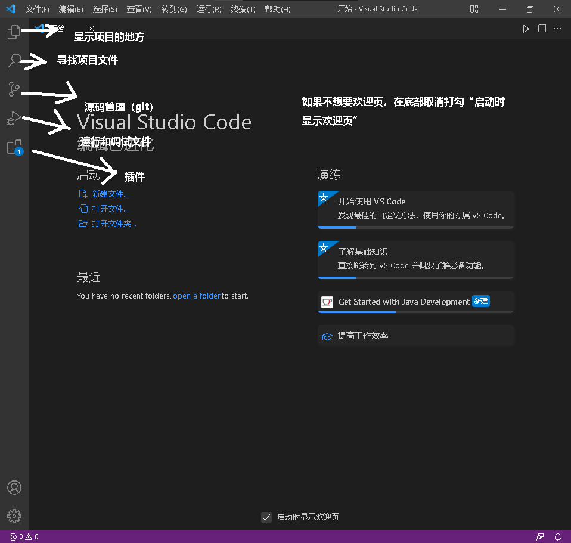
Task: Open the 开始使用 VS Code walkthrough
Action: (415, 209)
